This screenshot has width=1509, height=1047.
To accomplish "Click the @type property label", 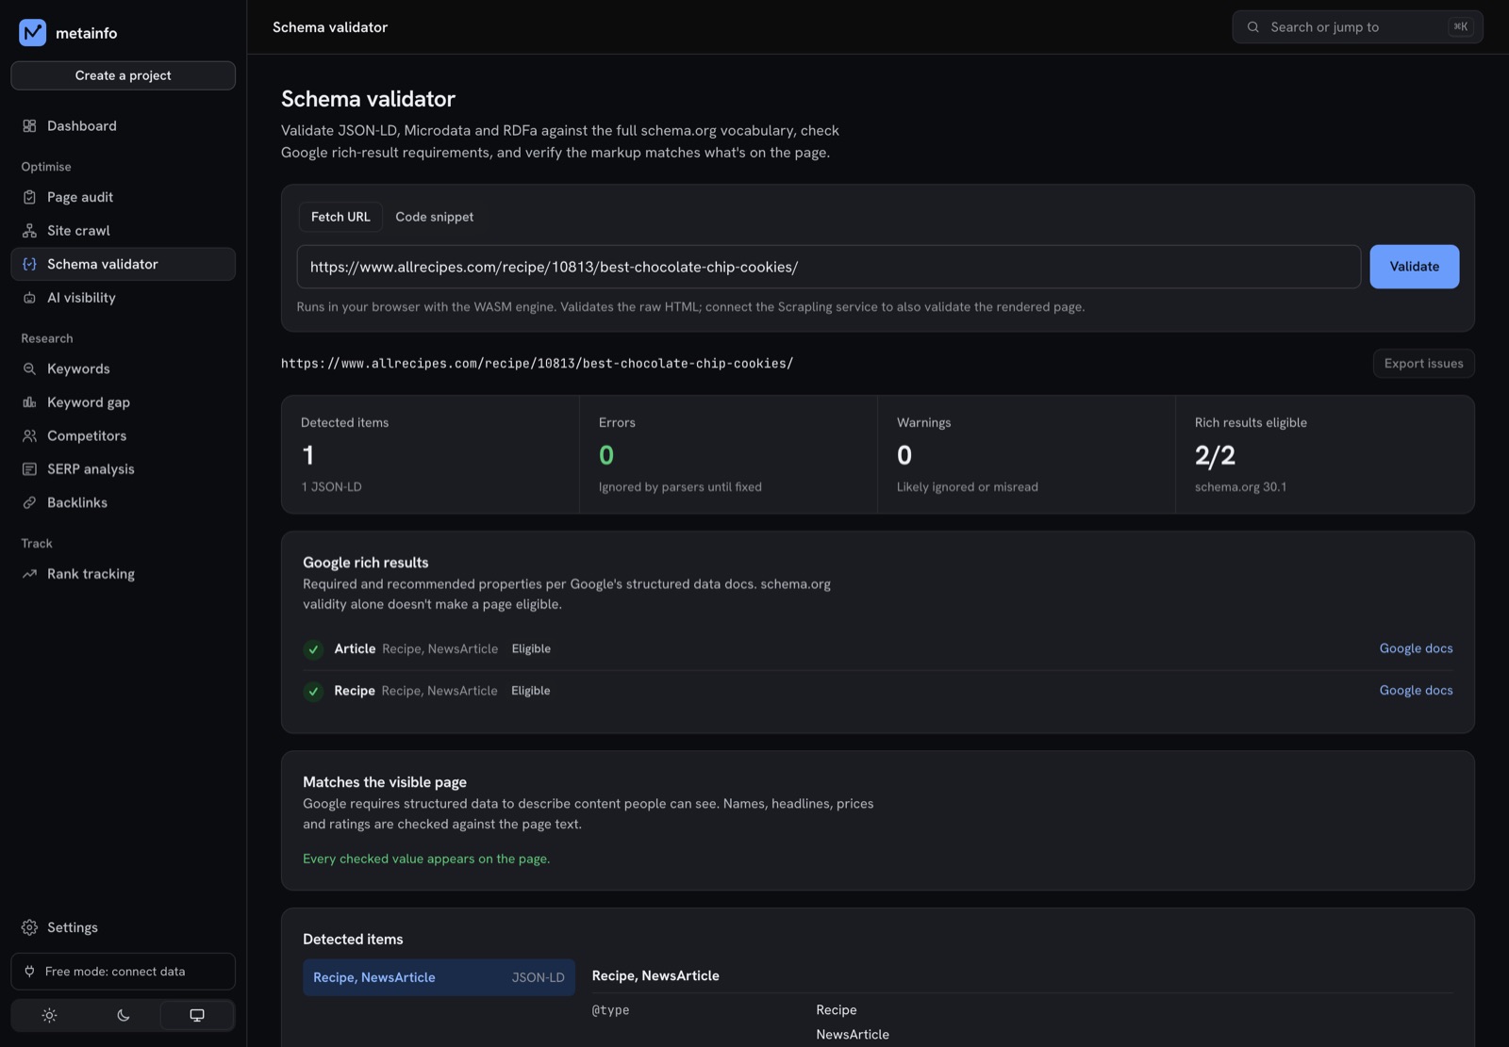I will point(610,1010).
